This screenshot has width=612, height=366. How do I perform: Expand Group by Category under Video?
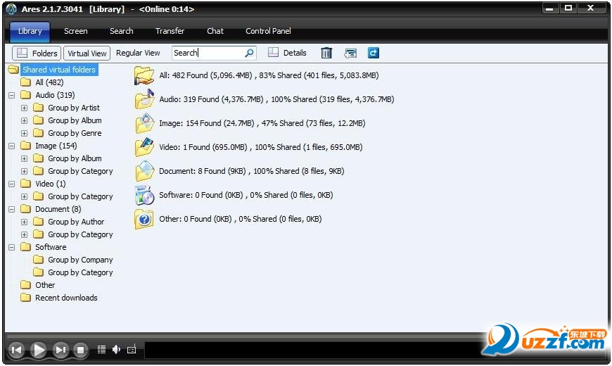click(24, 196)
